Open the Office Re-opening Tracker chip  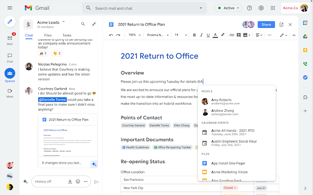pyautogui.click(x=172, y=147)
